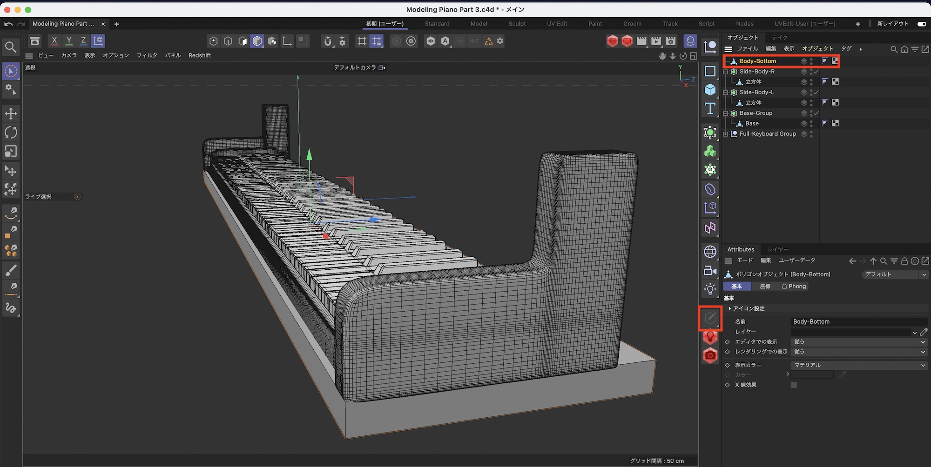Select the Scale tool
Image resolution: width=931 pixels, height=467 pixels.
[11, 151]
